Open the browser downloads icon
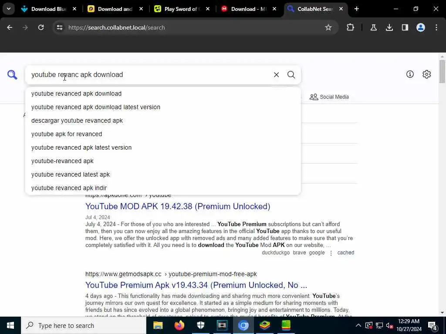This screenshot has width=446, height=334. (389, 27)
